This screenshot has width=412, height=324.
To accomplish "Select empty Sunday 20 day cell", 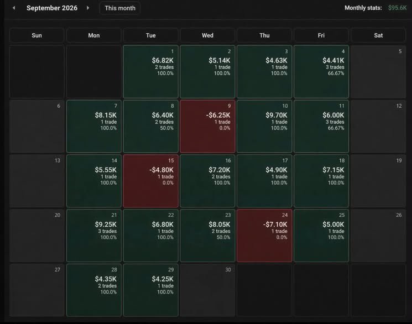I will pyautogui.click(x=37, y=236).
